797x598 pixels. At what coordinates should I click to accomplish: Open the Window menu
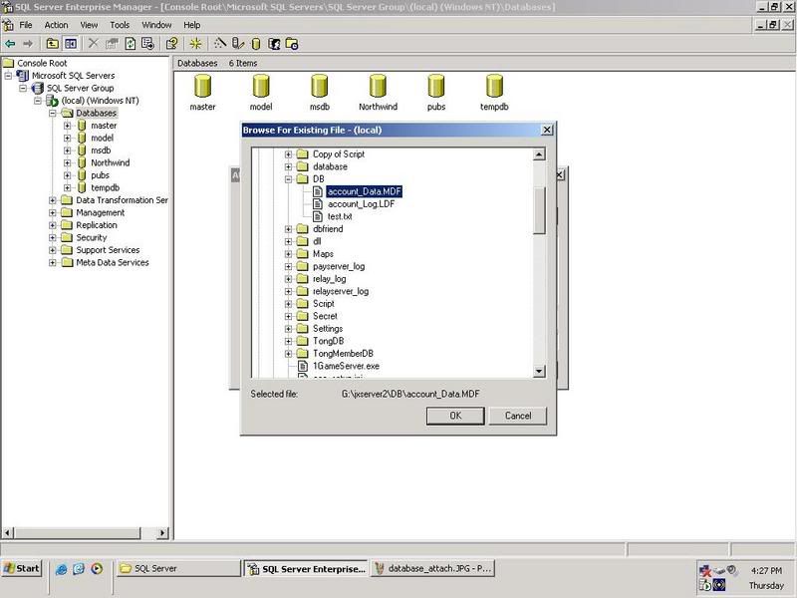click(156, 24)
